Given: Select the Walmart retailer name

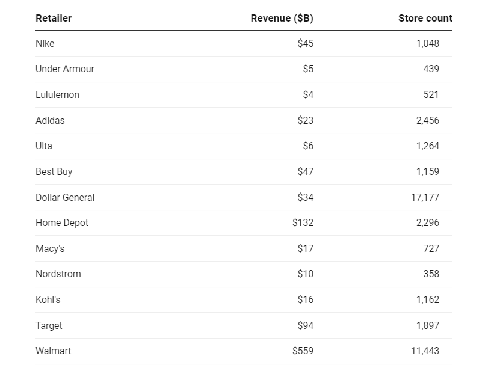Looking at the screenshot, I should [53, 351].
